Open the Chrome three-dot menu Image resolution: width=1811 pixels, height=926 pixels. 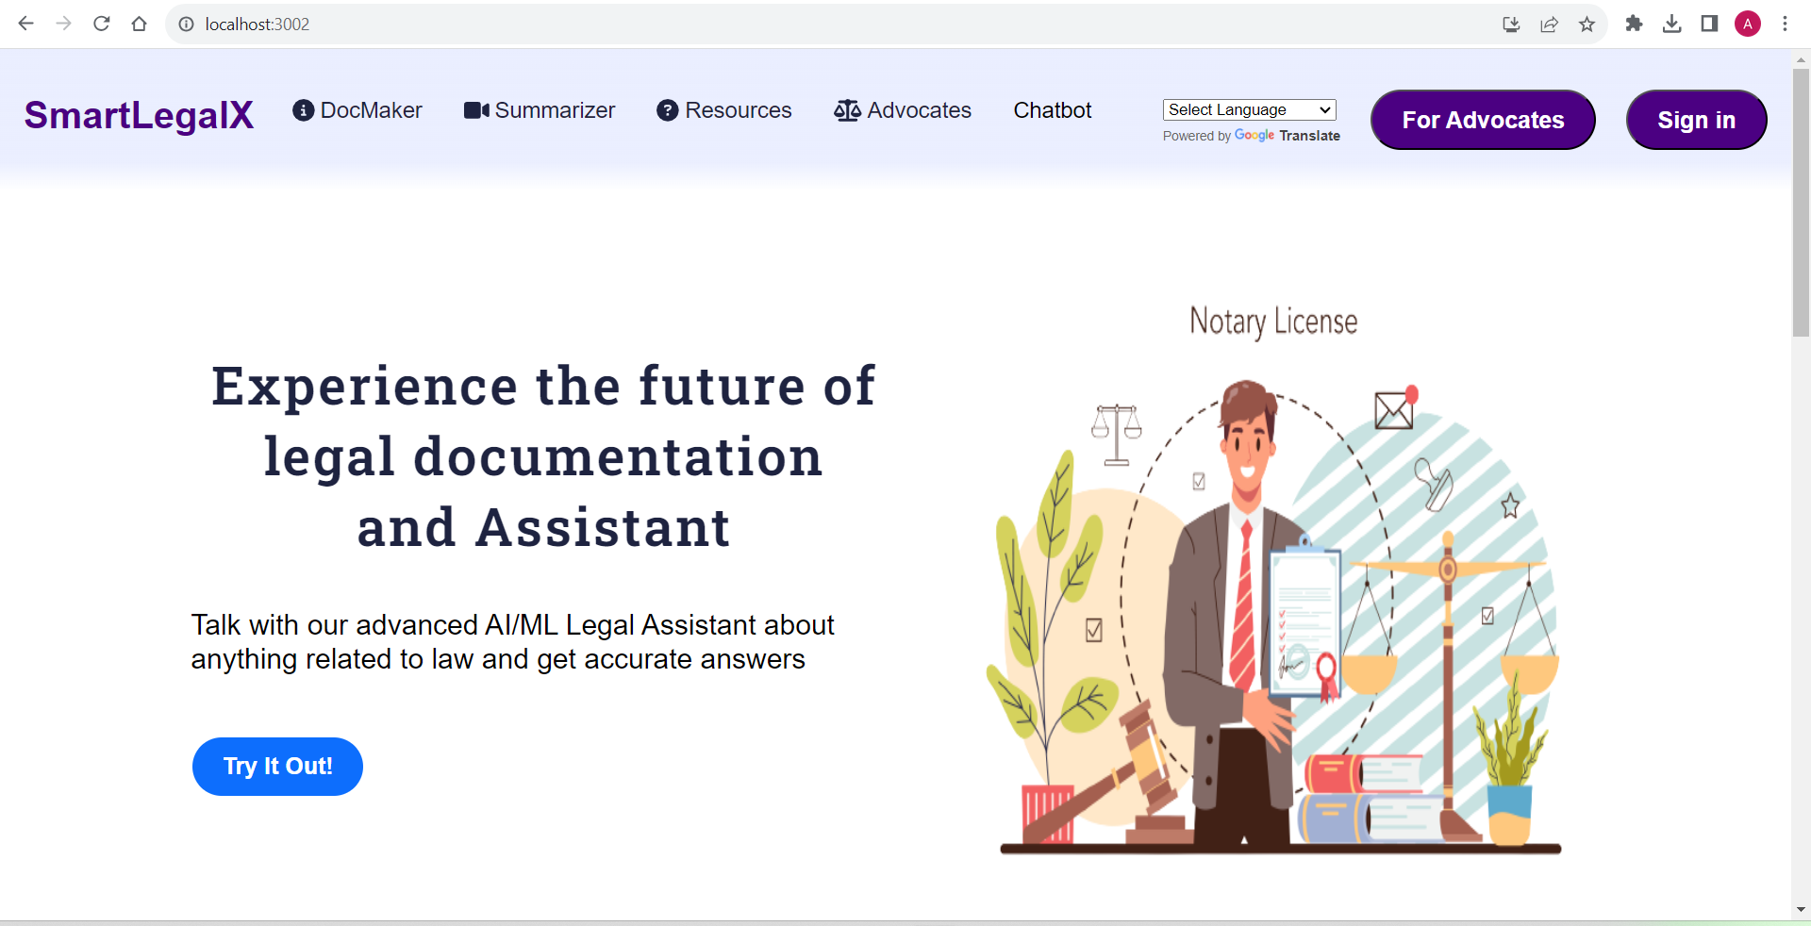(x=1785, y=24)
